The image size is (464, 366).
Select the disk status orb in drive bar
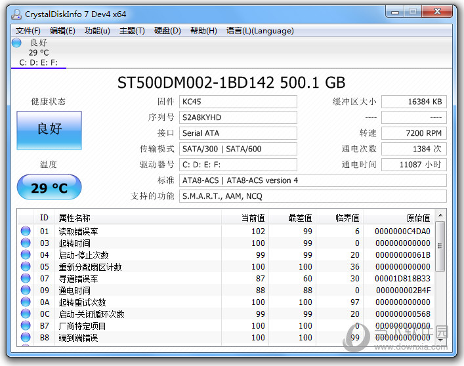pos(16,43)
